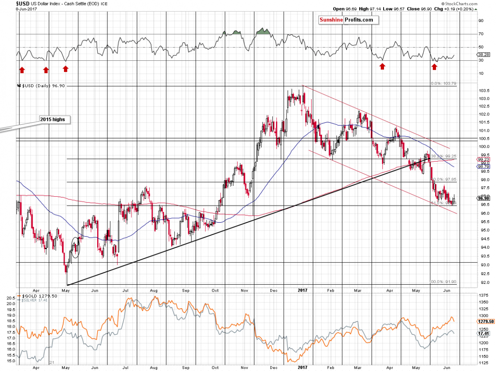
Task: Click the '$USD (Daily) 96.90' legend label
Action: tap(39, 86)
